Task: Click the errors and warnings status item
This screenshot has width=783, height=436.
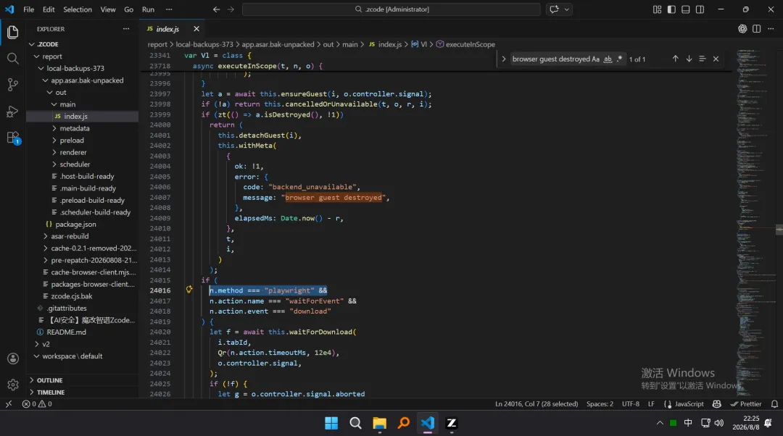Action: coord(37,404)
